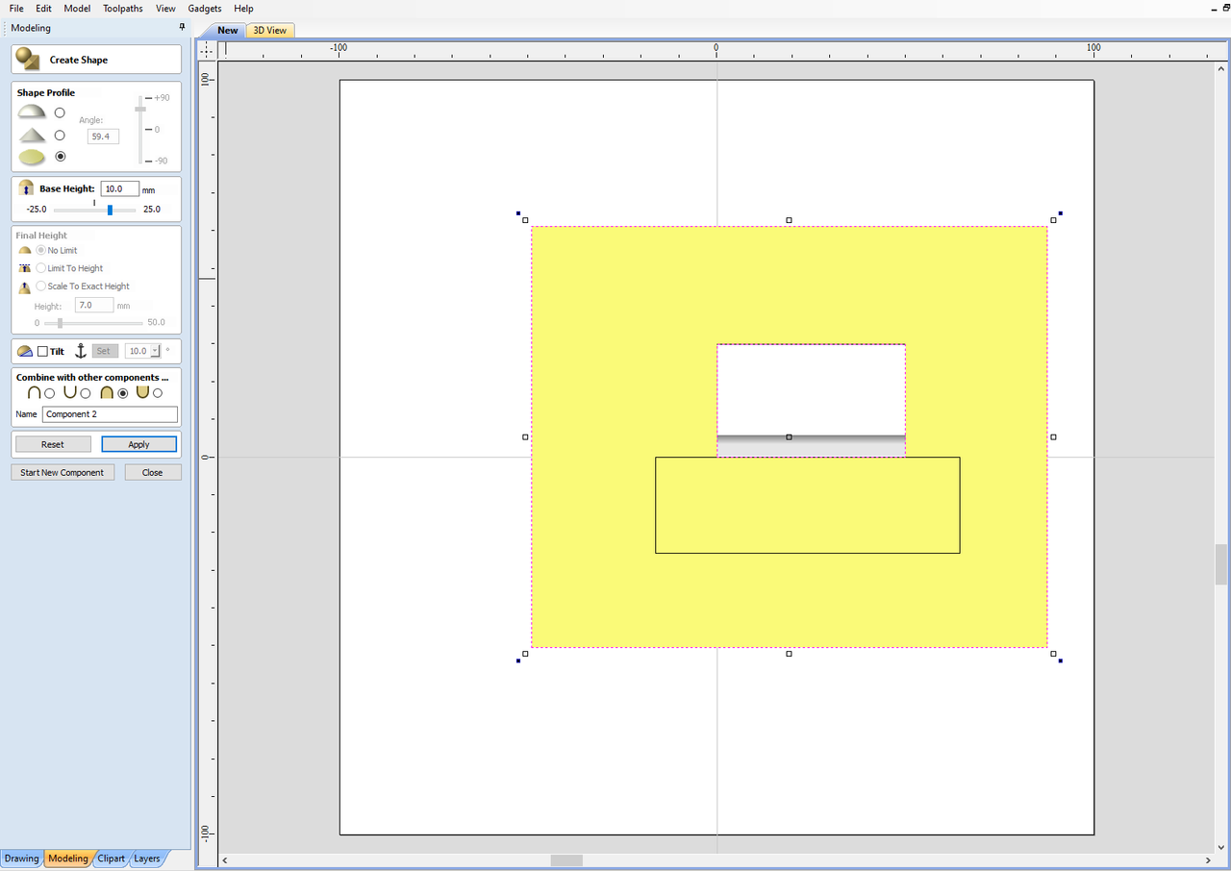Image resolution: width=1231 pixels, height=871 pixels.
Task: Click the Limit To Height icon
Action: tap(25, 268)
